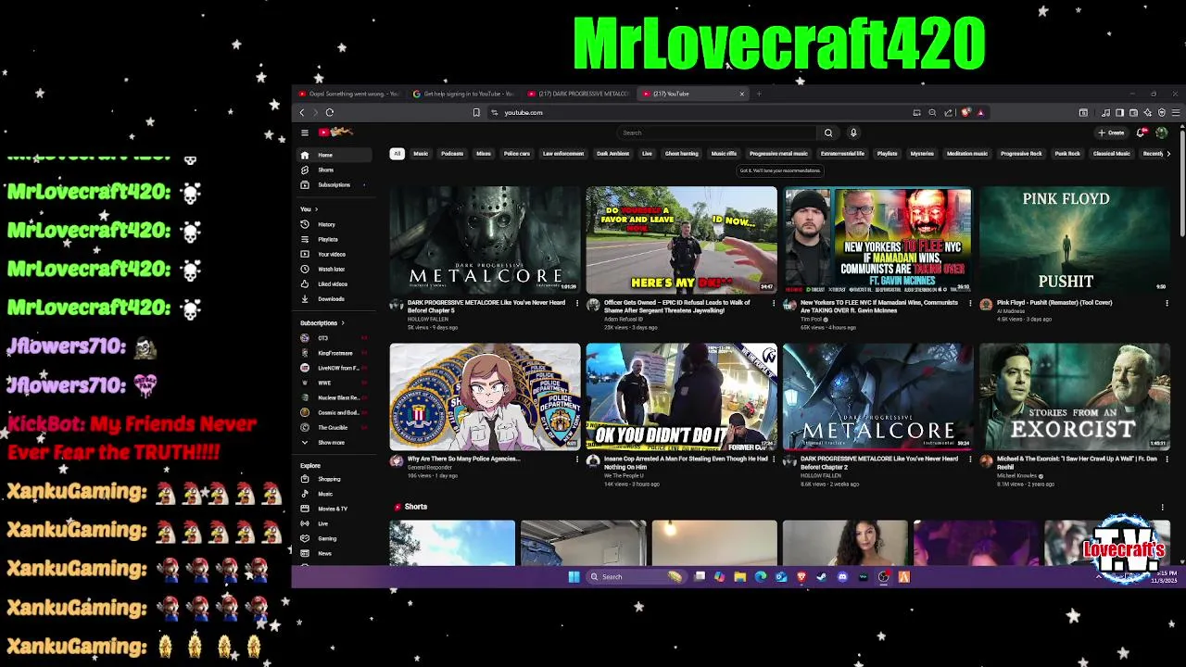This screenshot has height=667, width=1186.
Task: Click the Create button
Action: tap(1110, 132)
